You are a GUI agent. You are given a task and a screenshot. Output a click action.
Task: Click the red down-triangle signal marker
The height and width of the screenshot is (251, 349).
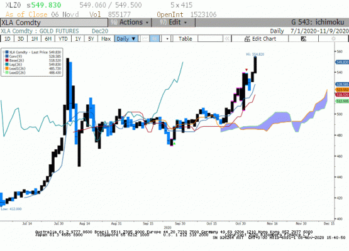tap(247, 70)
